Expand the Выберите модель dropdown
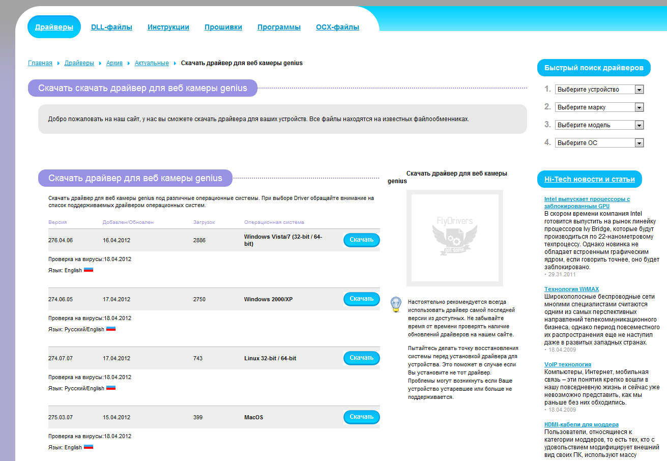Viewport: 667px width, 461px height. pyautogui.click(x=599, y=125)
